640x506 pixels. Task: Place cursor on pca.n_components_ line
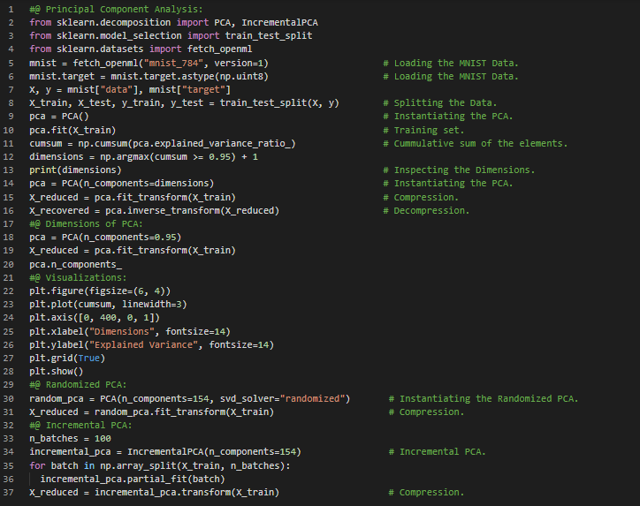coord(75,264)
